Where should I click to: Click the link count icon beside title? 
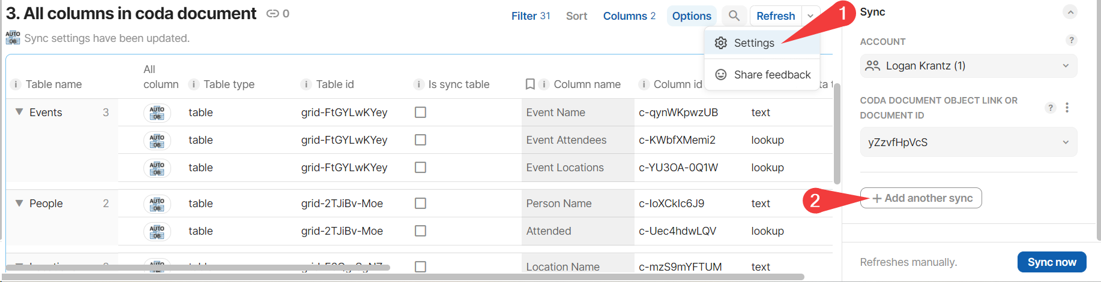(x=273, y=14)
